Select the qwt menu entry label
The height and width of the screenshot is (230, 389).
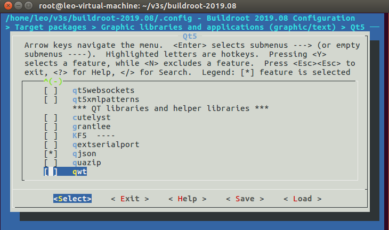(x=79, y=172)
